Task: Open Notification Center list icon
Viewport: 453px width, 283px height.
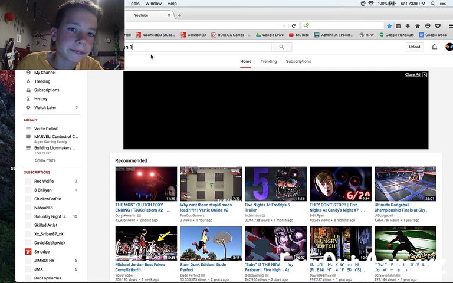Action: [442, 4]
